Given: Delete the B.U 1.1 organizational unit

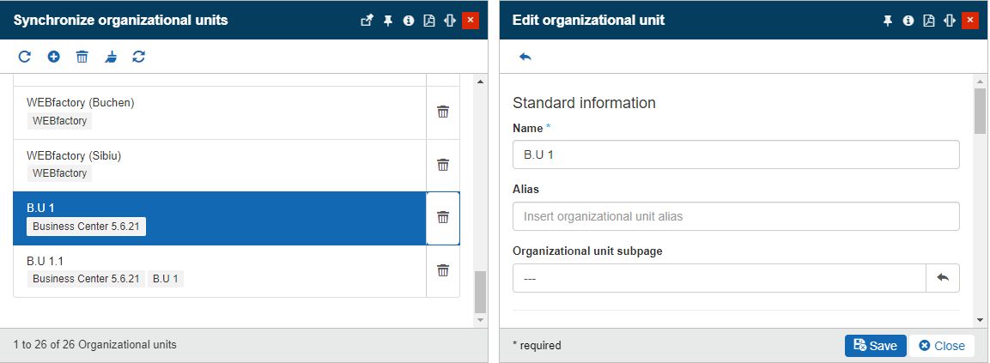Looking at the screenshot, I should [443, 270].
